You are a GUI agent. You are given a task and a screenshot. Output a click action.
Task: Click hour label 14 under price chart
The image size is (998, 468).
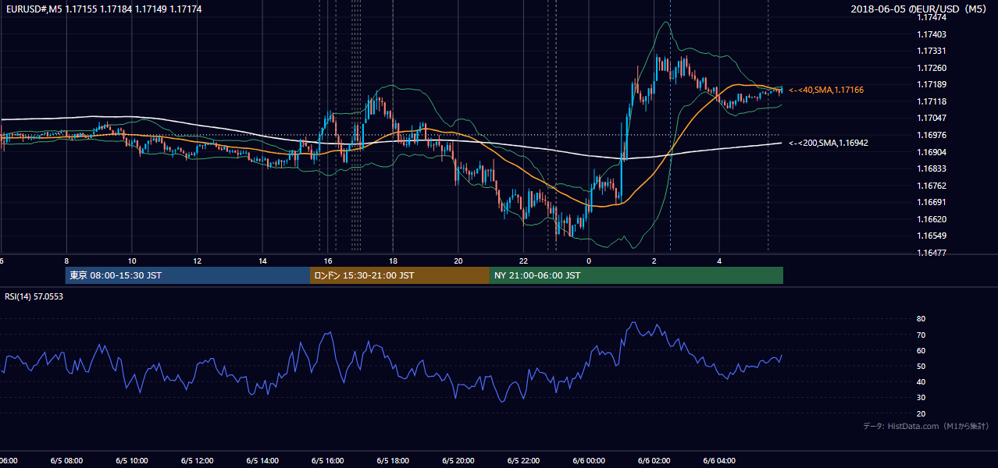click(262, 261)
